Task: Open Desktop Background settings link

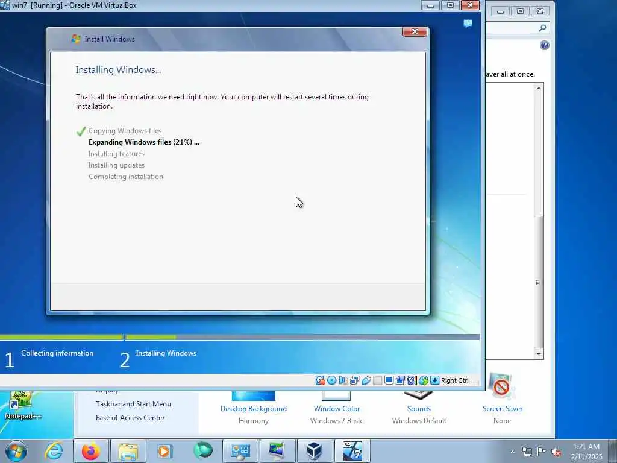Action: pos(254,409)
